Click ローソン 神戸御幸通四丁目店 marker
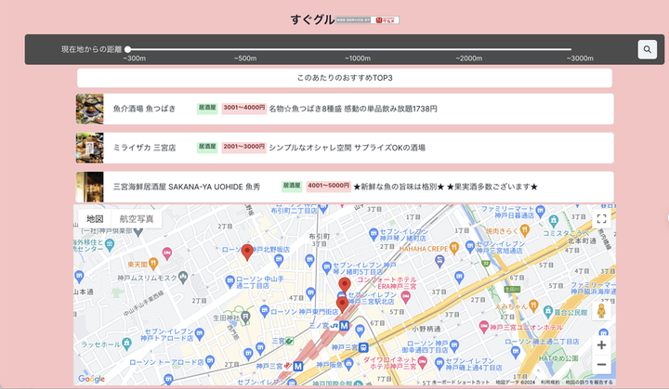 pyautogui.click(x=454, y=345)
